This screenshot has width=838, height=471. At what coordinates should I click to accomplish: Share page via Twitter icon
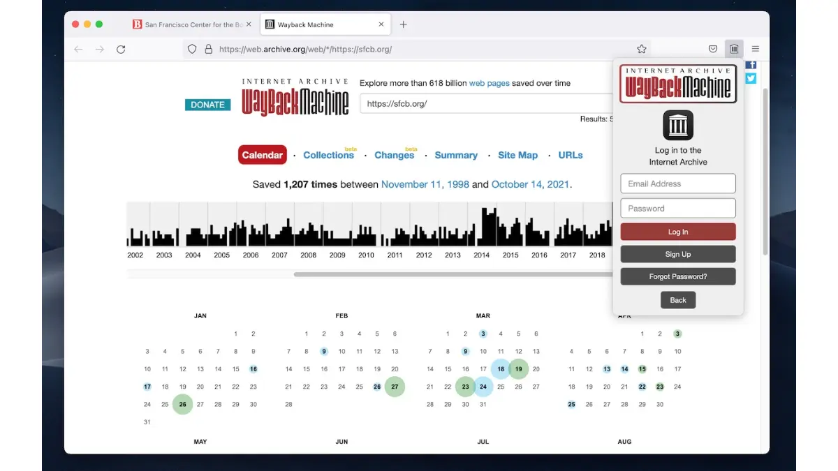click(x=751, y=78)
